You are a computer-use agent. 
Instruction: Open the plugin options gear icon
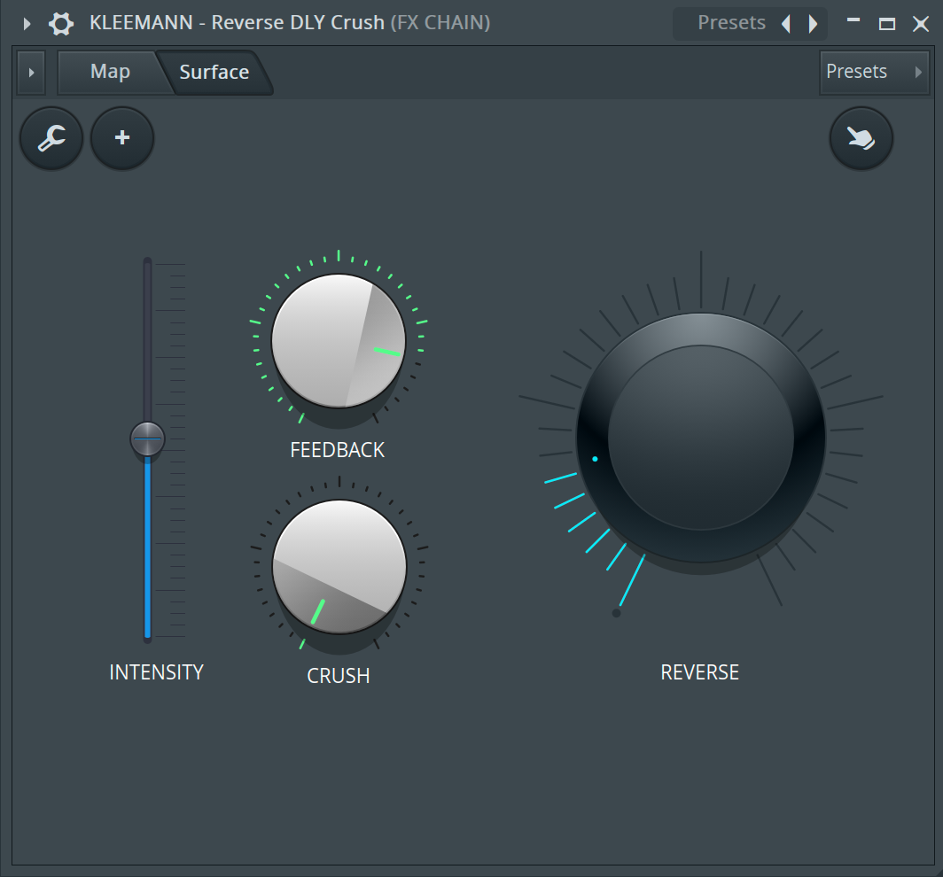point(60,23)
